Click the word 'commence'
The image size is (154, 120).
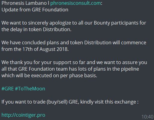coord(134,43)
